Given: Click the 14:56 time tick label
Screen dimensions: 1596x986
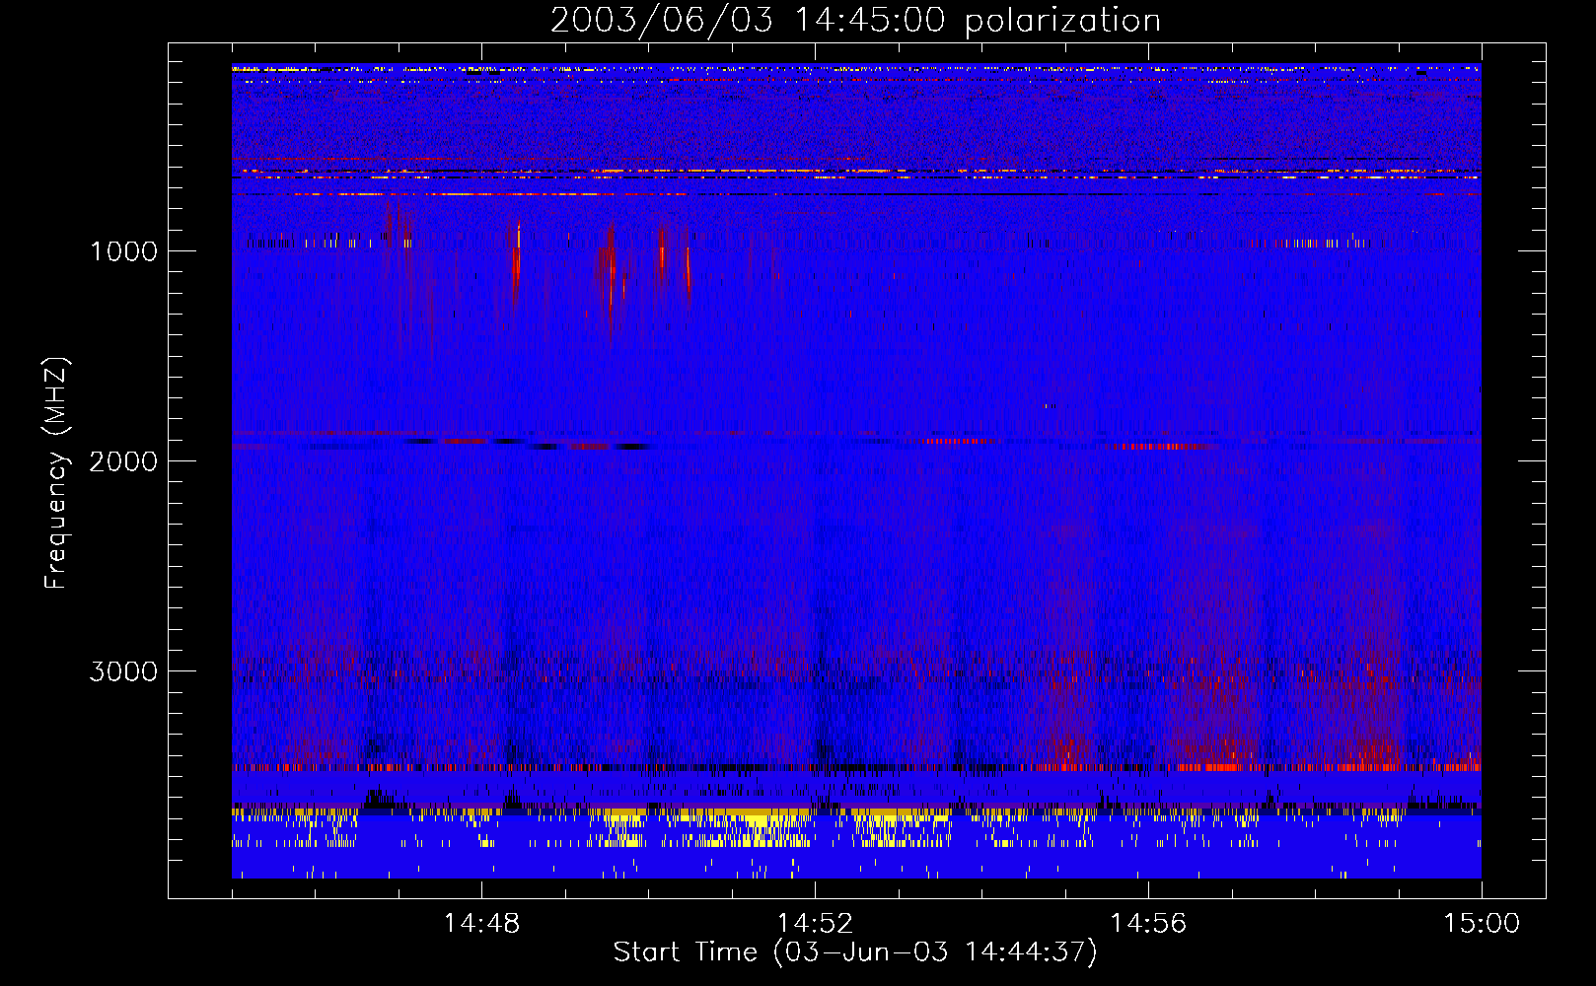Looking at the screenshot, I should [x=1148, y=924].
